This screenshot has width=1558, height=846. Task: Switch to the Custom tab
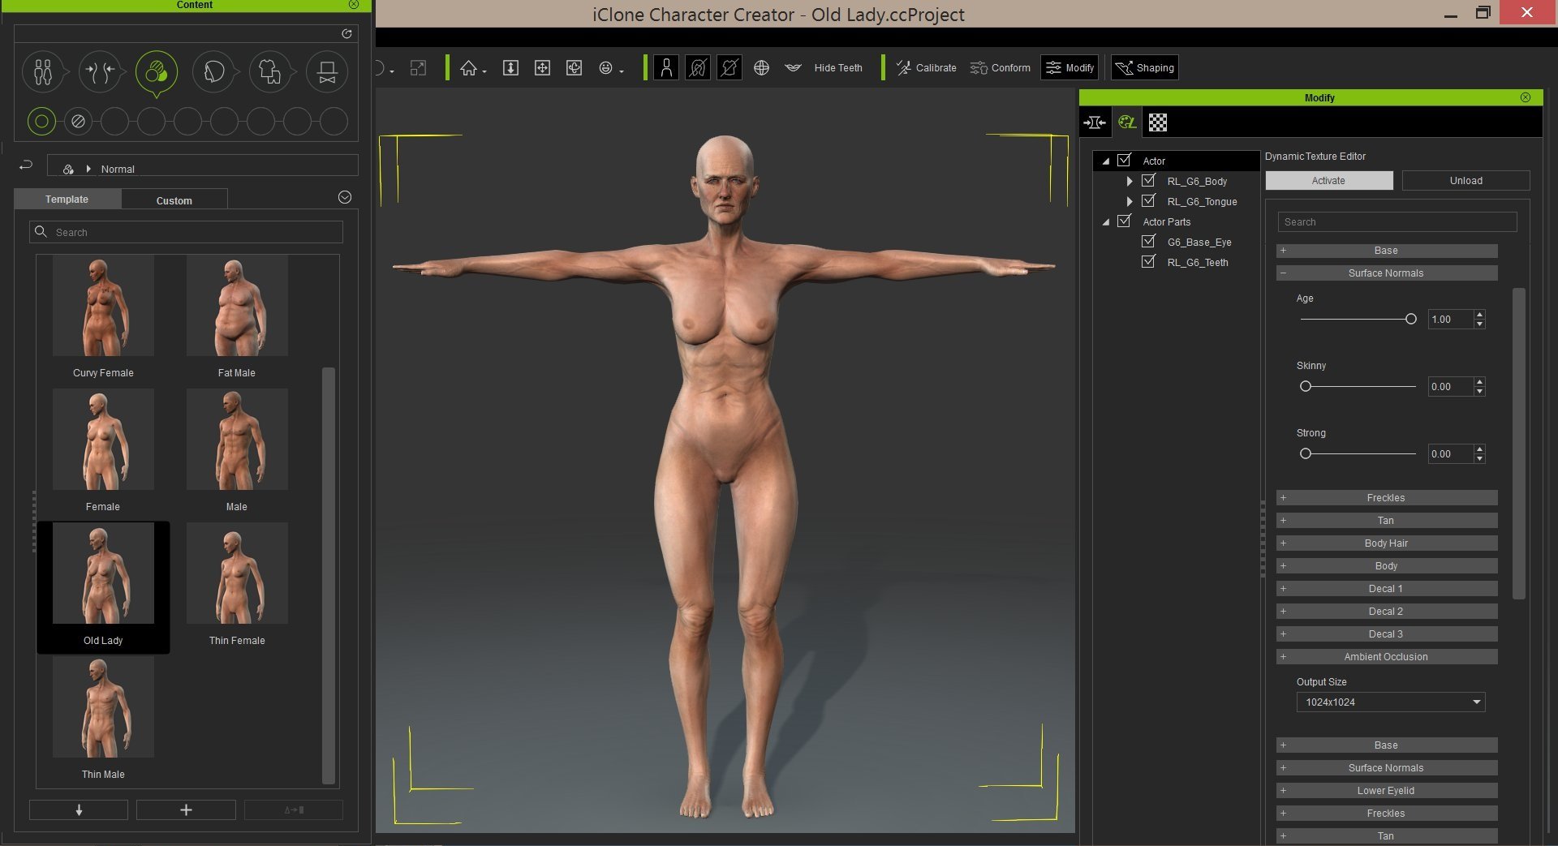click(x=174, y=200)
